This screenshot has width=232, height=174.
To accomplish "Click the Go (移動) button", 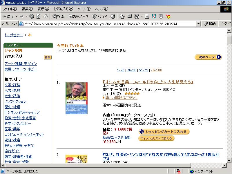I will 210,24.
